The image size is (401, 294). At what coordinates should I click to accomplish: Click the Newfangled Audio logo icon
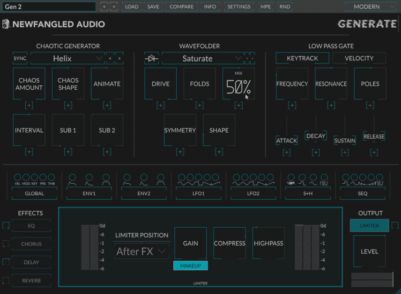tap(6, 24)
